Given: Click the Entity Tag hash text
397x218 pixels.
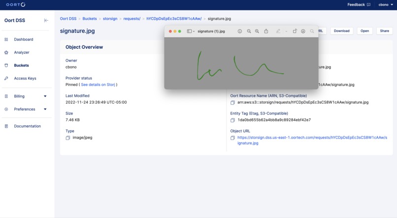Looking at the screenshot, I should [274, 120].
